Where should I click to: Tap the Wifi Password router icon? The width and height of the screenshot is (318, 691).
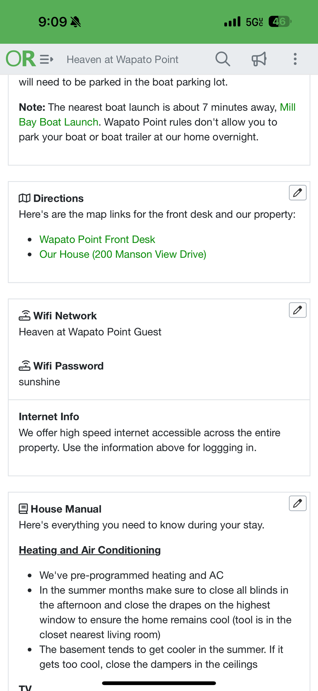[25, 366]
